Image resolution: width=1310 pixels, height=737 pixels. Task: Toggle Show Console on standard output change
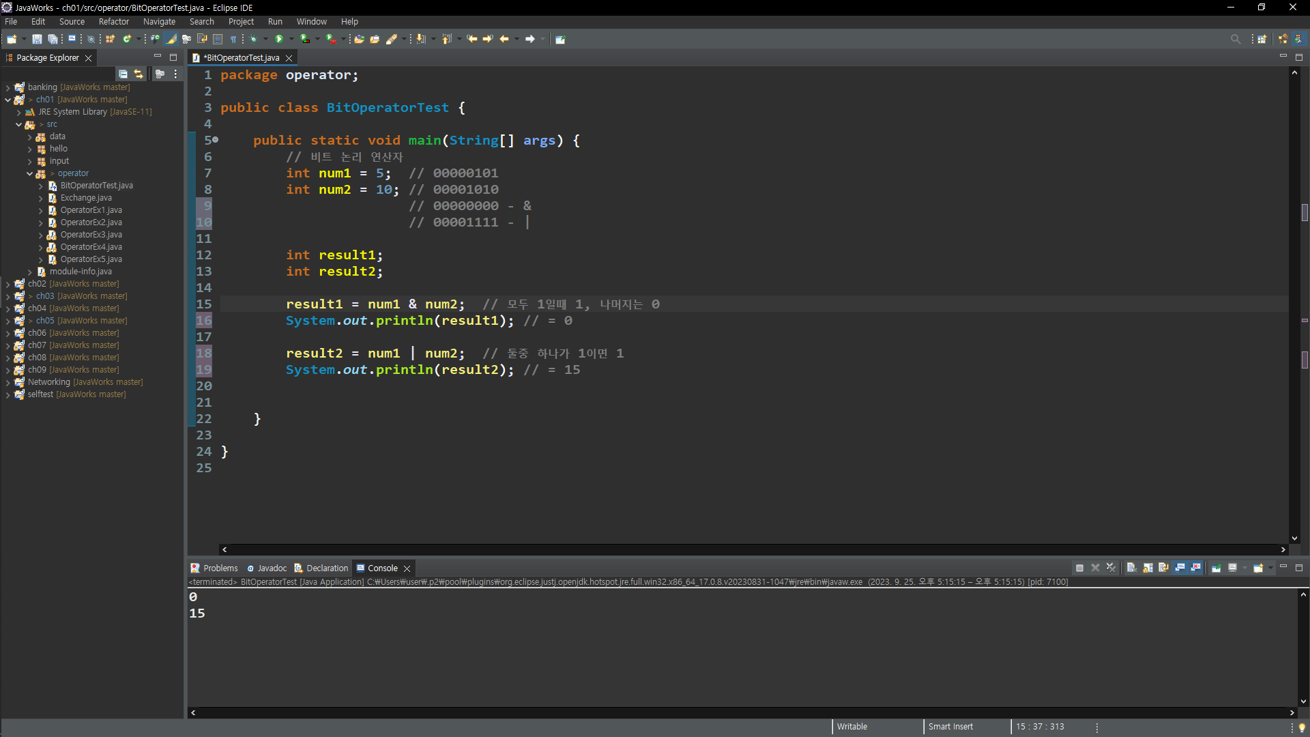click(x=1180, y=568)
